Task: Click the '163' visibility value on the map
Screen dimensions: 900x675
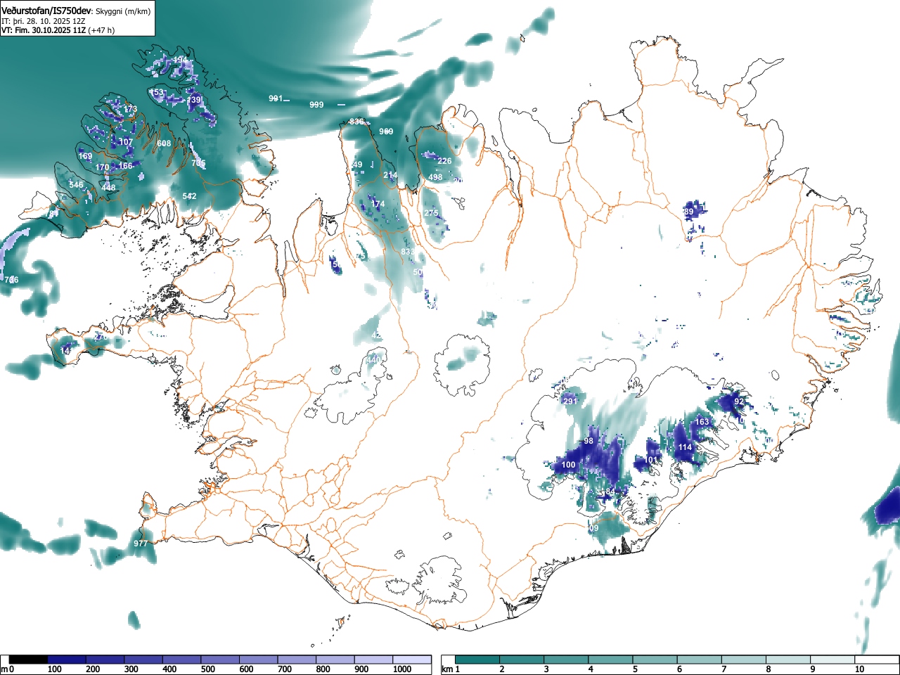Action: (702, 422)
